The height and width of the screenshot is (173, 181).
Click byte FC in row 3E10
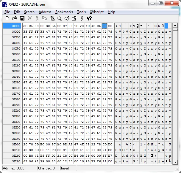tap(54, 150)
